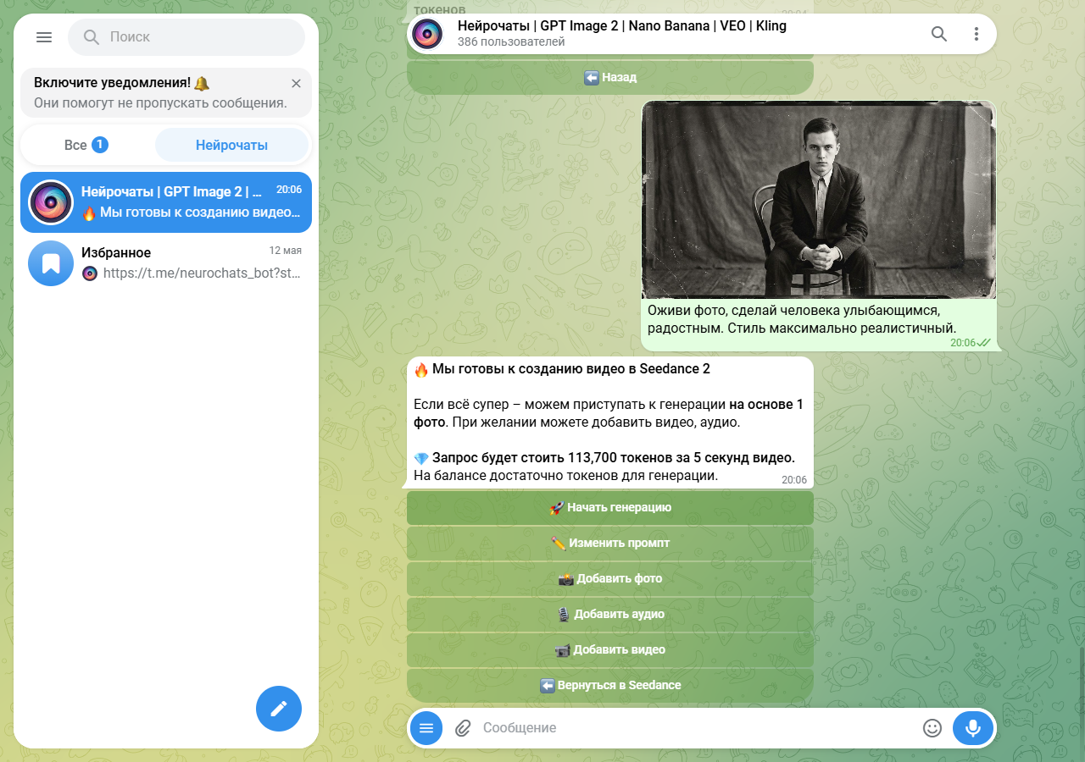1085x762 pixels.
Task: Dismiss the enable notifications banner
Action: tap(296, 83)
